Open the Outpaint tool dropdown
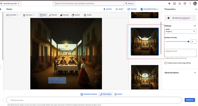Image resolution: width=198 pixels, height=106 pixels. tap(12, 15)
